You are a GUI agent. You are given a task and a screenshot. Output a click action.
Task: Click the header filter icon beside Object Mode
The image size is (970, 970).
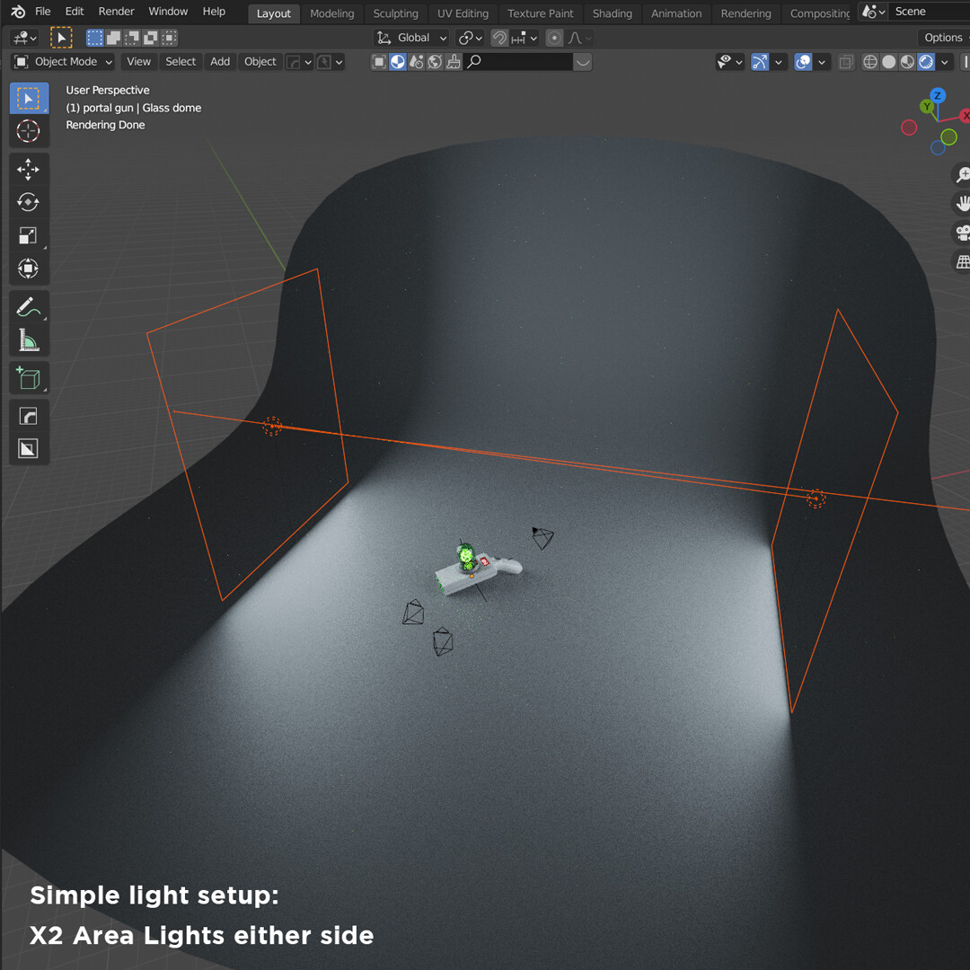pos(379,62)
